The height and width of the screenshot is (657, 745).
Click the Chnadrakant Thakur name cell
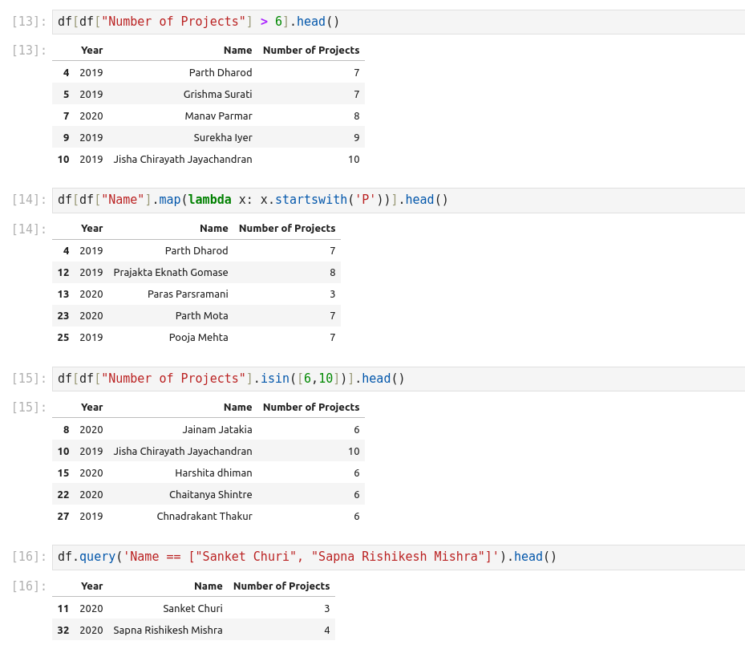(x=204, y=517)
